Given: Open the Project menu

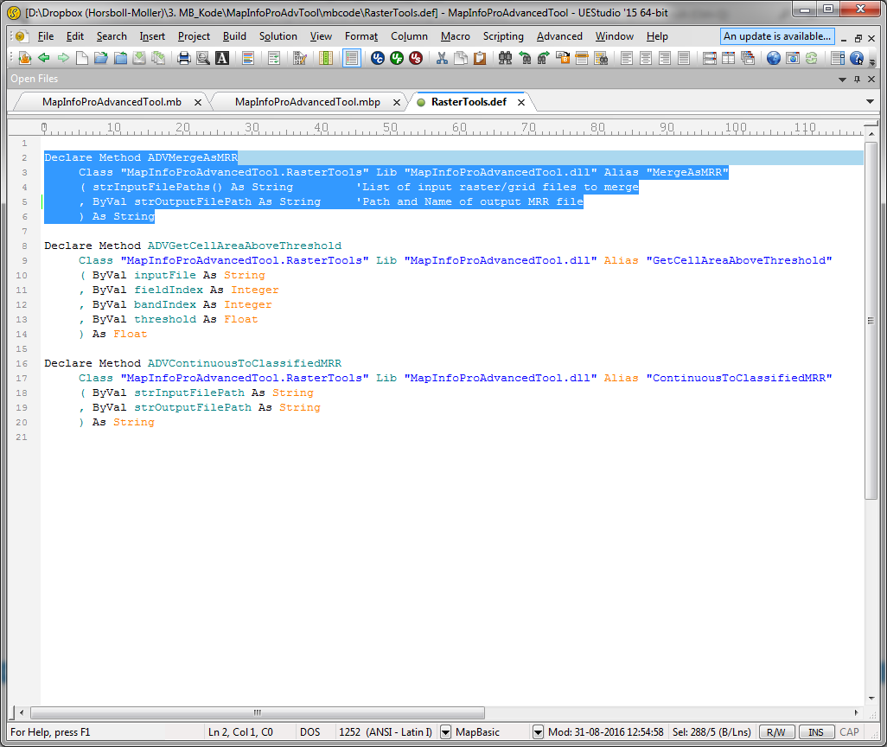Looking at the screenshot, I should pyautogui.click(x=194, y=36).
